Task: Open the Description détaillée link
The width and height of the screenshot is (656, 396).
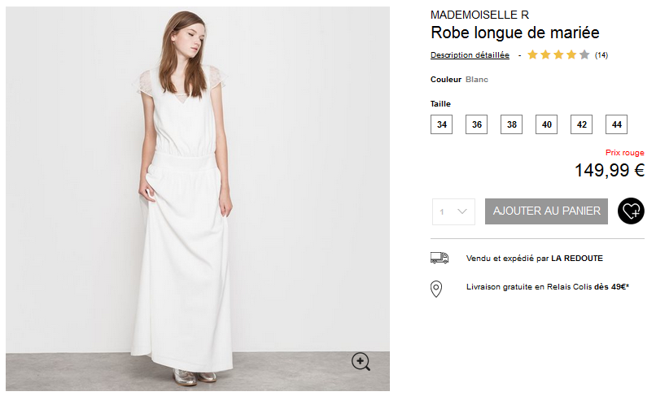Action: (470, 55)
